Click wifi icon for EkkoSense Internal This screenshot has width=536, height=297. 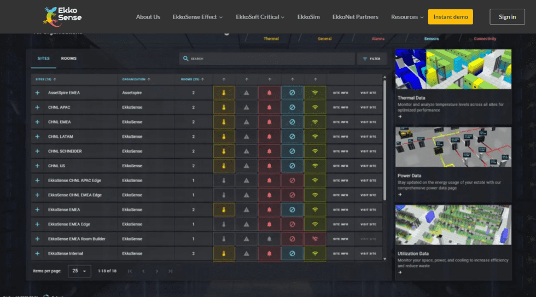point(315,254)
